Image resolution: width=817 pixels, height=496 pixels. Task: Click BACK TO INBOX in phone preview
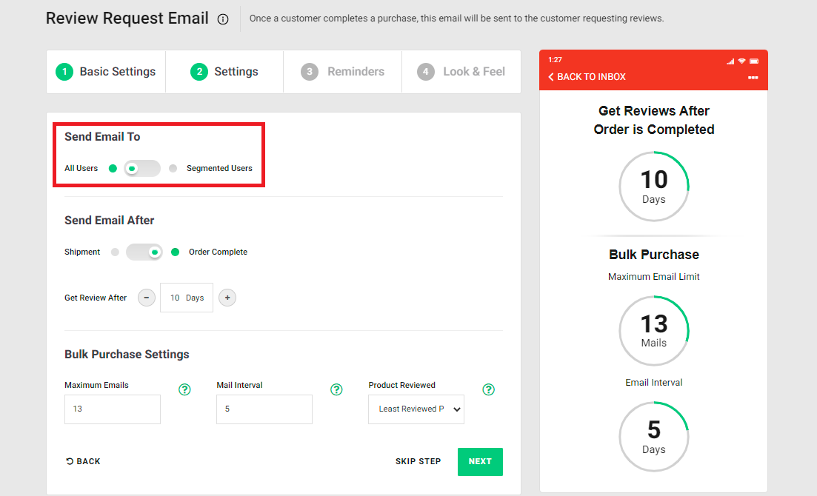click(587, 77)
